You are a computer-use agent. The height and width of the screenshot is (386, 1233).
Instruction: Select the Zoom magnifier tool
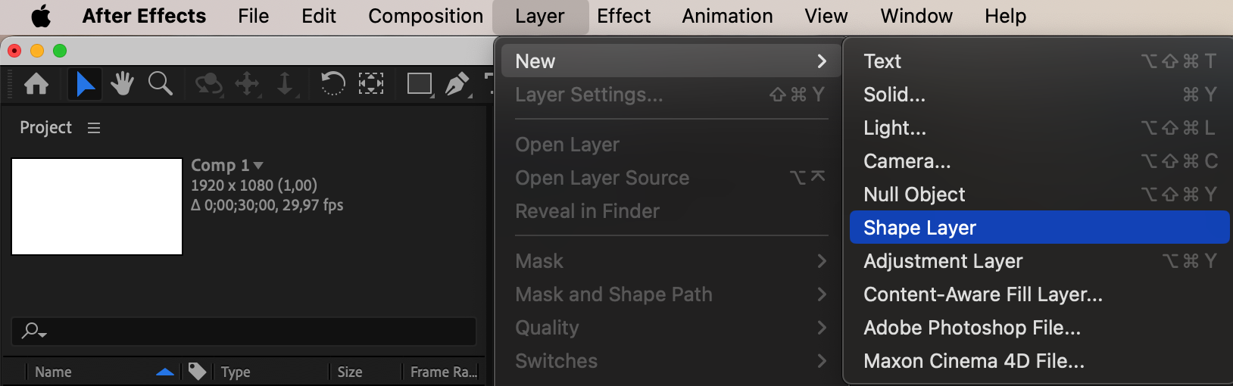[160, 83]
